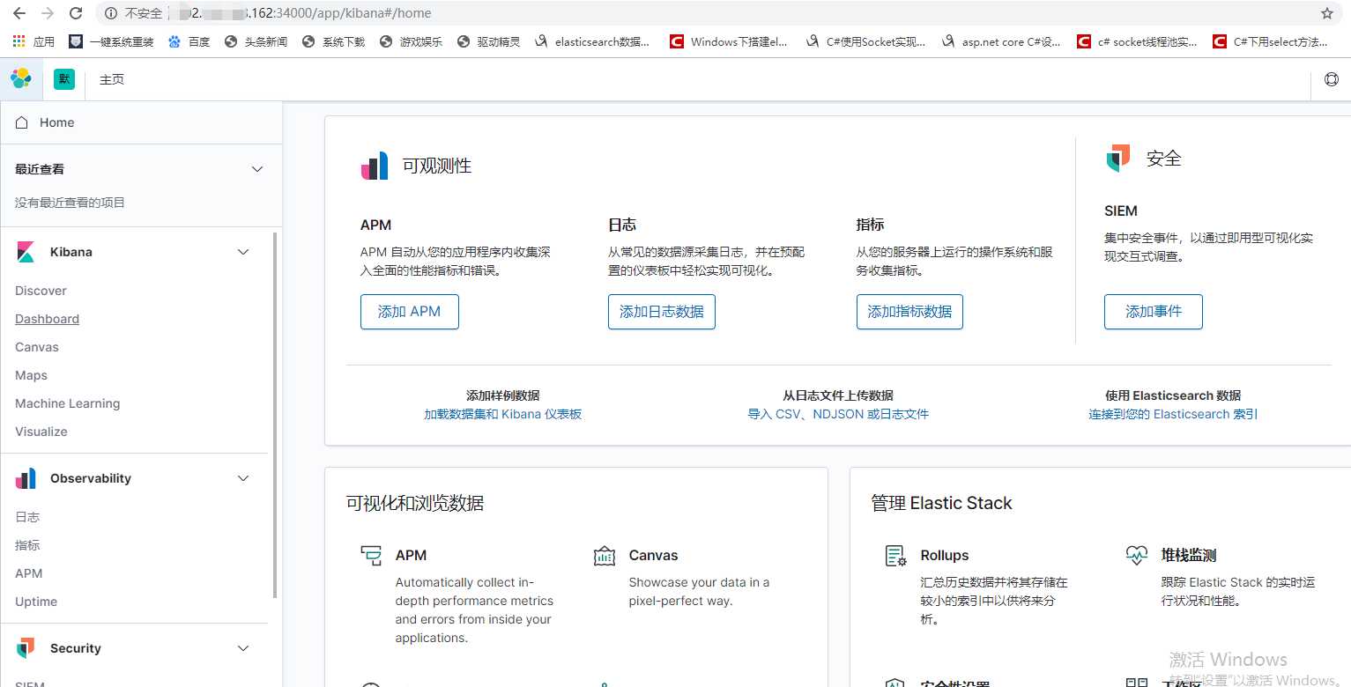Open Maps in the sidebar
This screenshot has width=1351, height=687.
tap(31, 375)
